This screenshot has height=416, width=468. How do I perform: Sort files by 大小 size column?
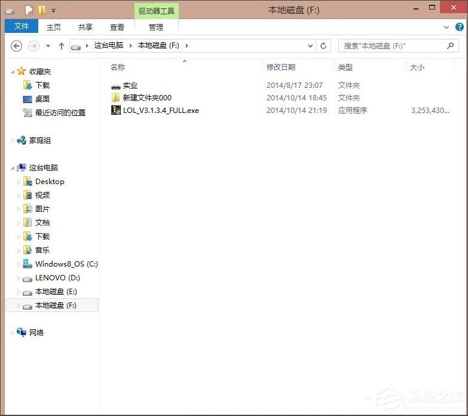pos(417,68)
